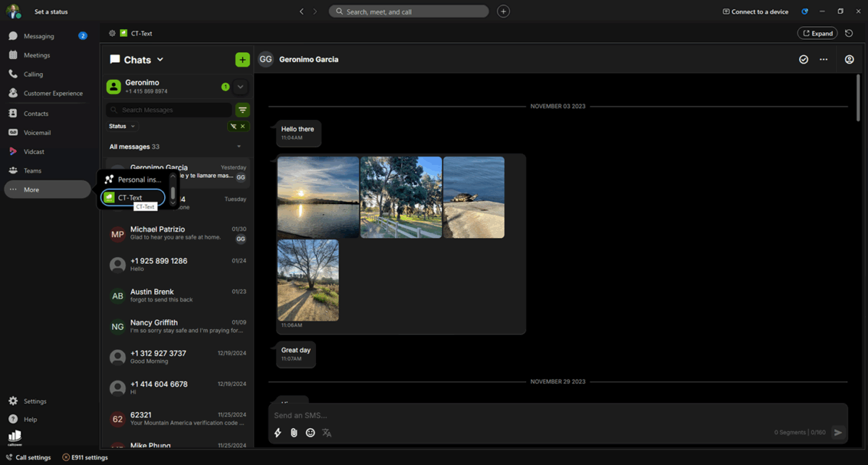Viewport: 868px width, 465px height.
Task: Open the quick replies lightning icon
Action: (277, 432)
